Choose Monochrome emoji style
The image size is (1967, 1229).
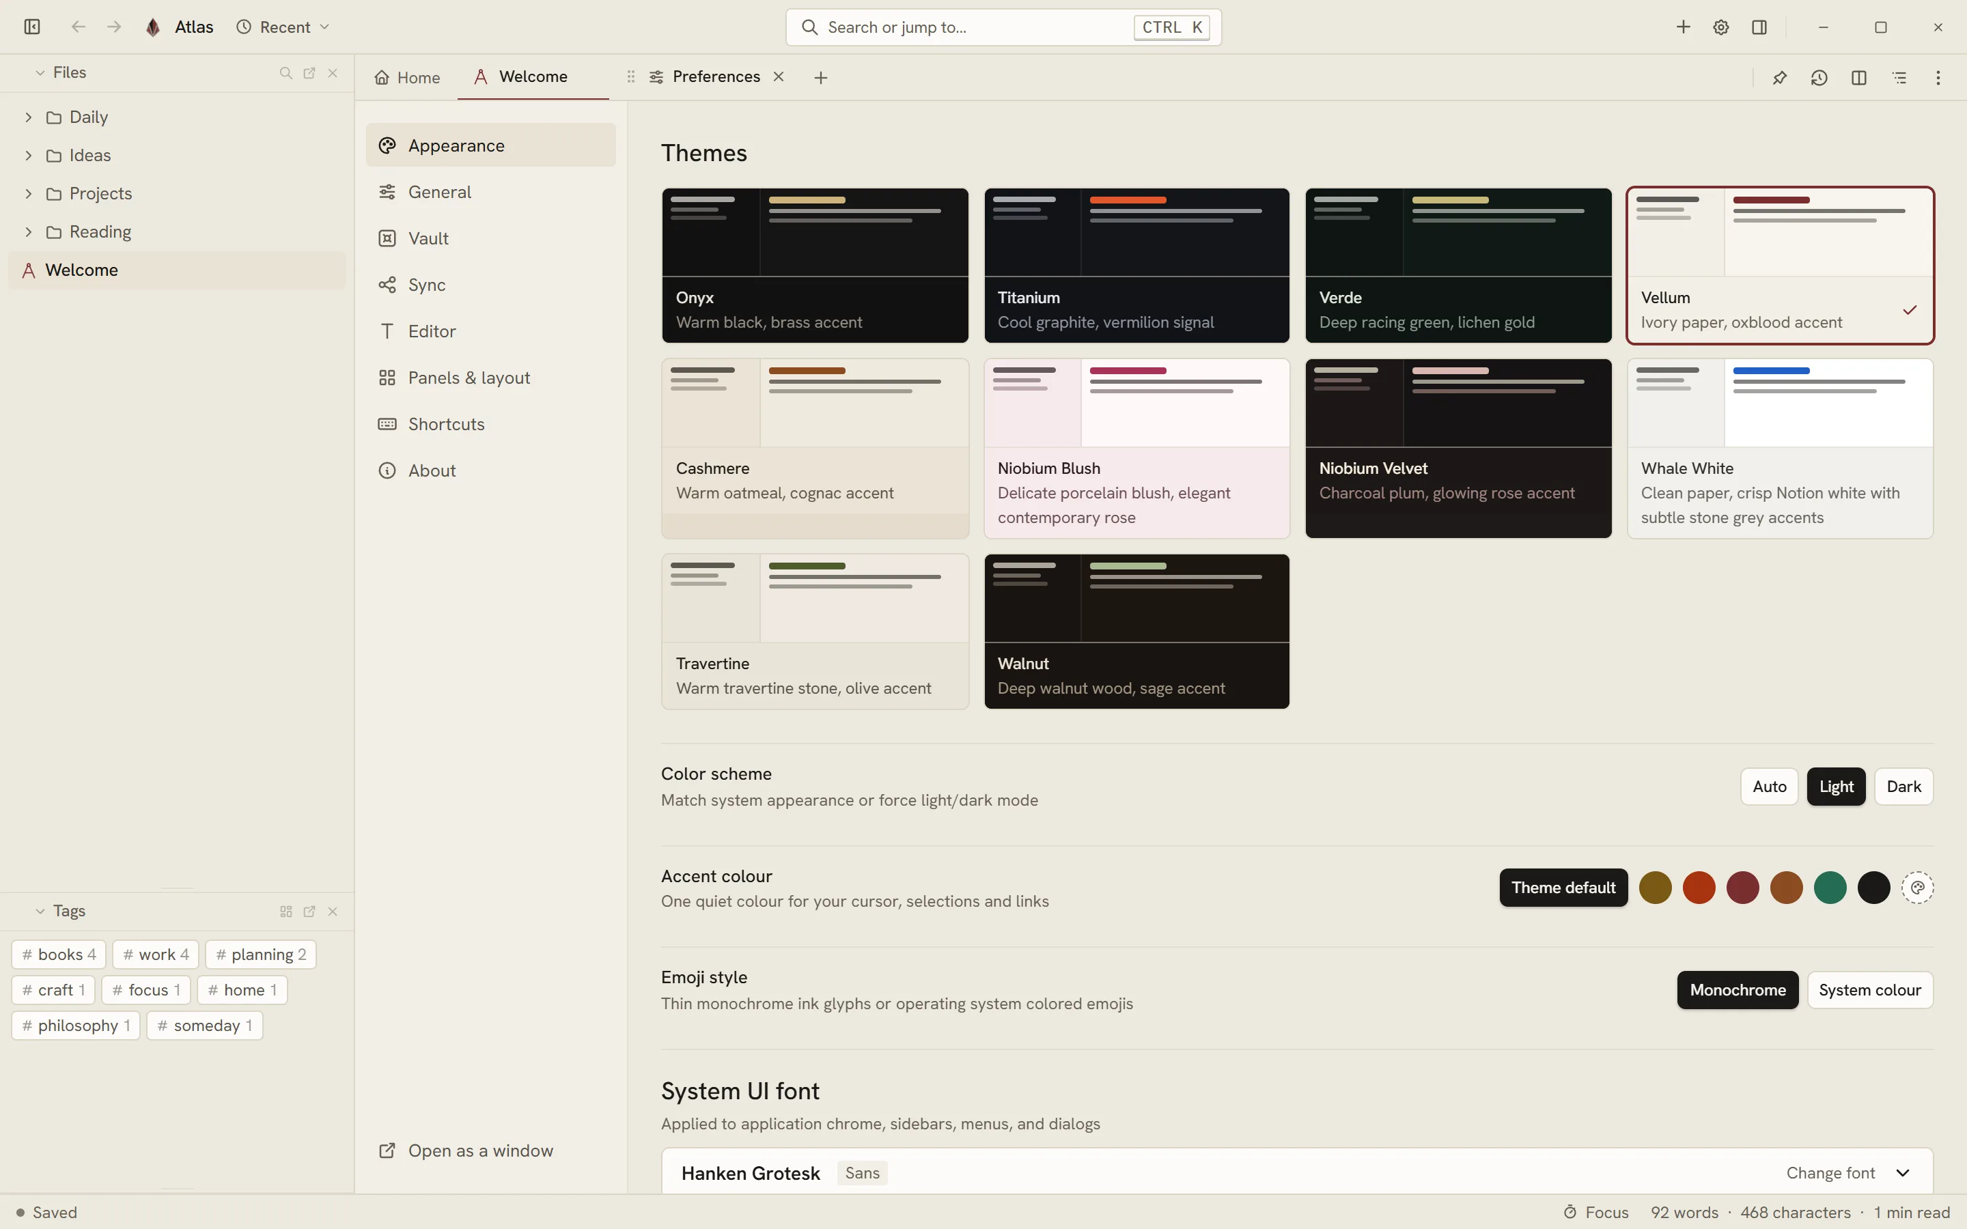pyautogui.click(x=1738, y=990)
